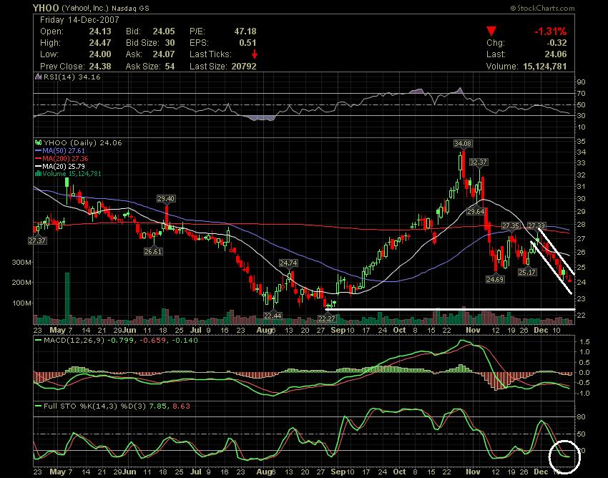Screen dimensions: 608x478
Task: Click the 300M volume axis label
Action: point(21,263)
